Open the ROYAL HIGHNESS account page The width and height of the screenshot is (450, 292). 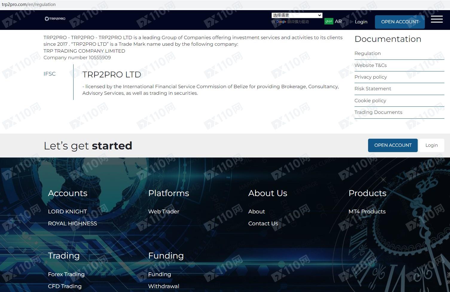click(72, 224)
